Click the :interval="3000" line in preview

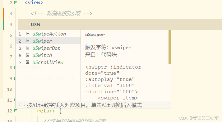[110, 86]
